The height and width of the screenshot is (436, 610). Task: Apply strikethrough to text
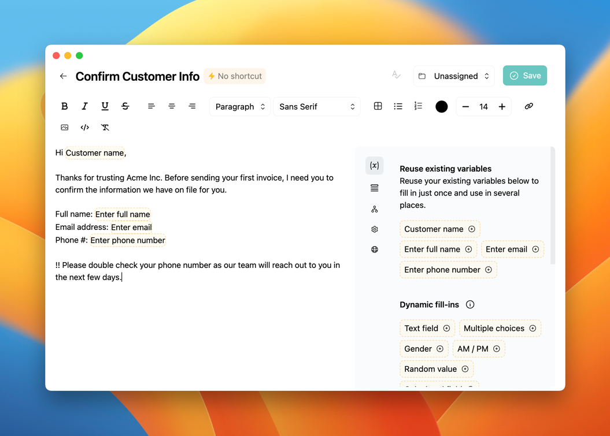point(125,106)
